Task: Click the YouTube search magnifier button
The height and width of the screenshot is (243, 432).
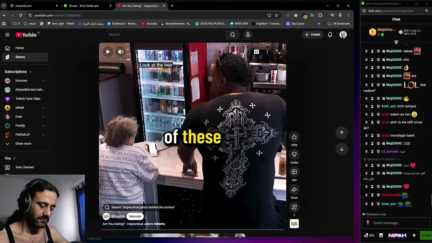Action: pyautogui.click(x=232, y=35)
